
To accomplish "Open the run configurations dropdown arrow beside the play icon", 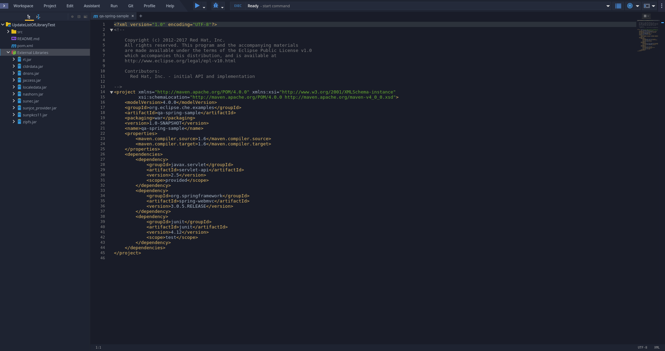I will click(x=204, y=7).
